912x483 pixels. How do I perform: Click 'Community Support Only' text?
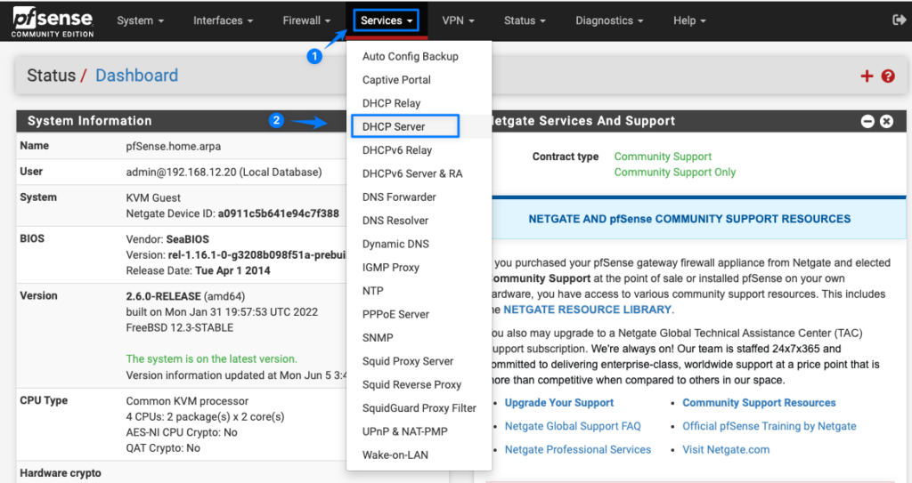coord(675,173)
